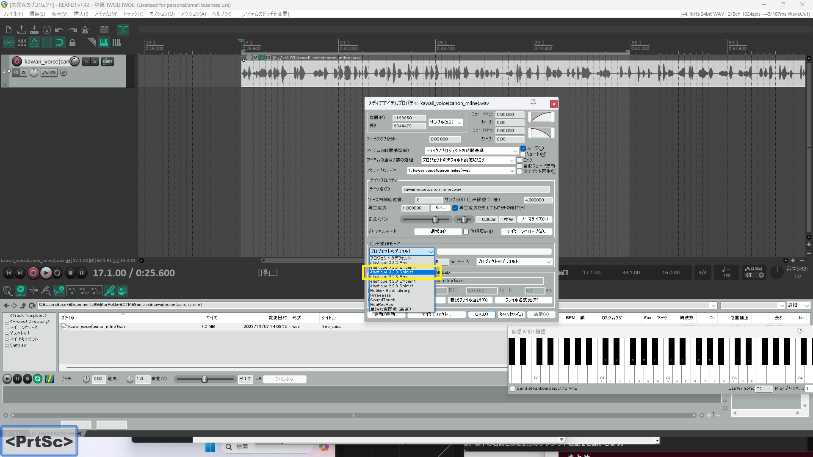
Task: Click the track ROUTE button
Action: coord(108,61)
